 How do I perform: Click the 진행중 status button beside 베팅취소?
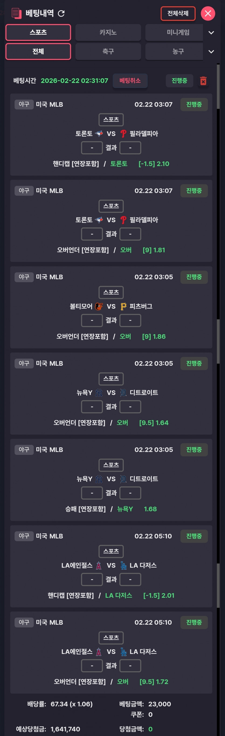(x=179, y=80)
